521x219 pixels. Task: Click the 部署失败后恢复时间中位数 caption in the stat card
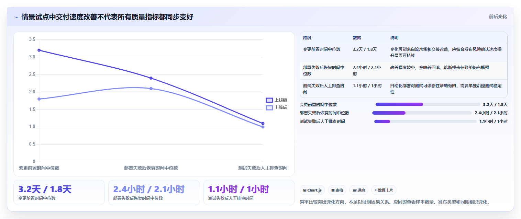138,198
